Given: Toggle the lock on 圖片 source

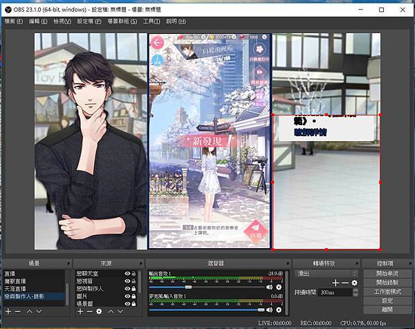Looking at the screenshot, I should pyautogui.click(x=133, y=297).
